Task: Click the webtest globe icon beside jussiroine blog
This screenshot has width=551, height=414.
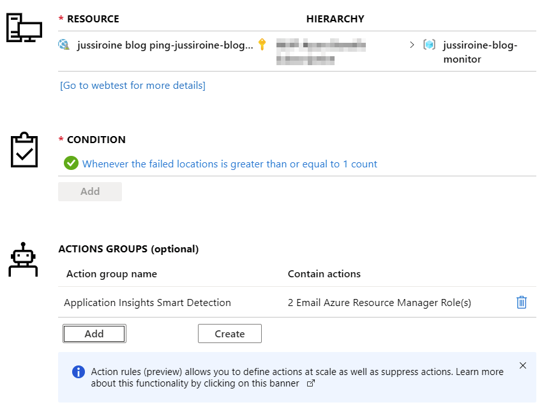Action: coord(64,45)
